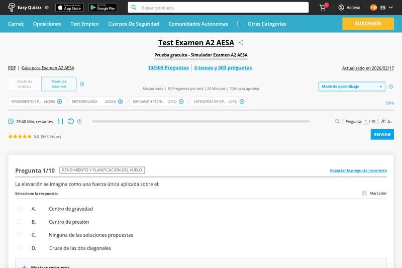This screenshot has height=268, width=402.
Task: Expand the ES language chevron
Action: click(x=391, y=8)
